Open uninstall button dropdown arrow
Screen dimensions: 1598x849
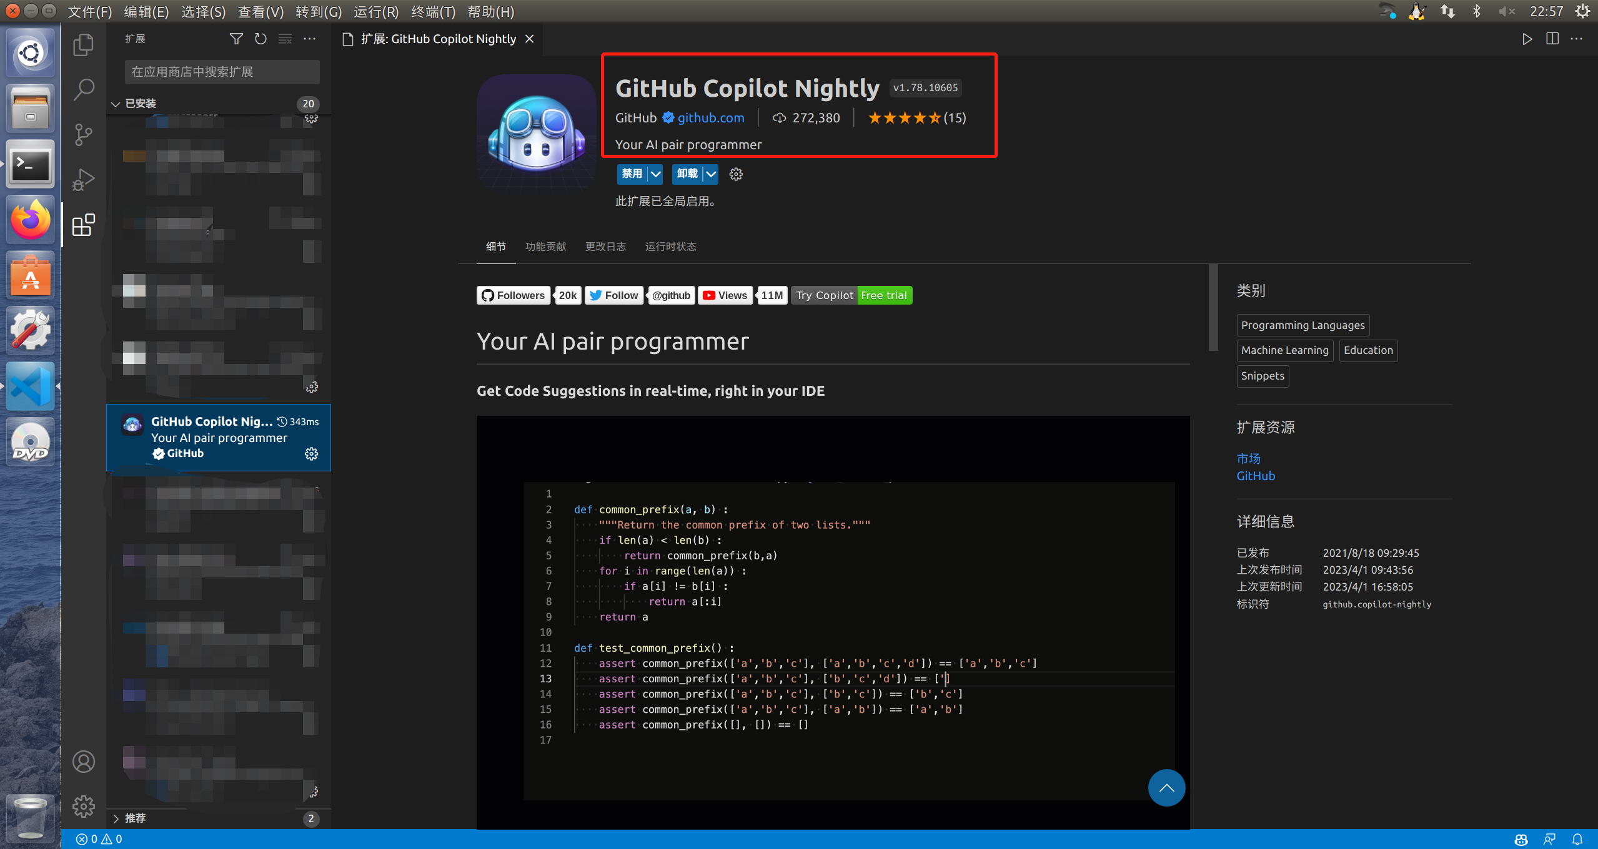[x=711, y=174]
